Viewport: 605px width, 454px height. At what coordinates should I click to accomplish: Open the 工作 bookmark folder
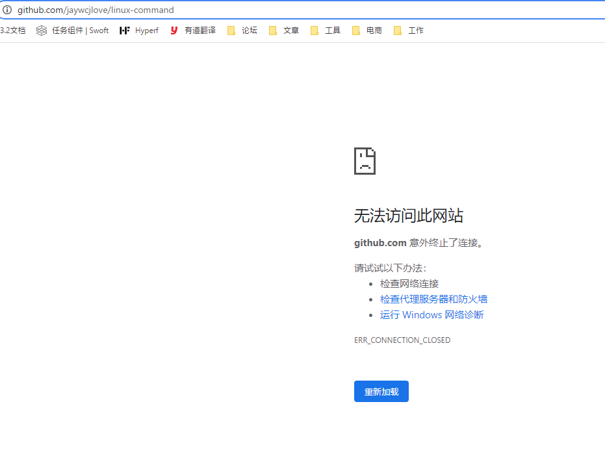tap(409, 31)
